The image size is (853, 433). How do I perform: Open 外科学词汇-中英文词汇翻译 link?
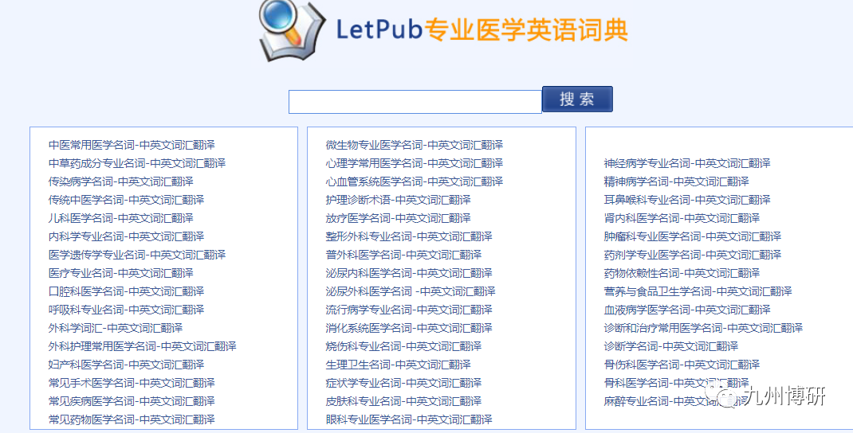pos(116,328)
